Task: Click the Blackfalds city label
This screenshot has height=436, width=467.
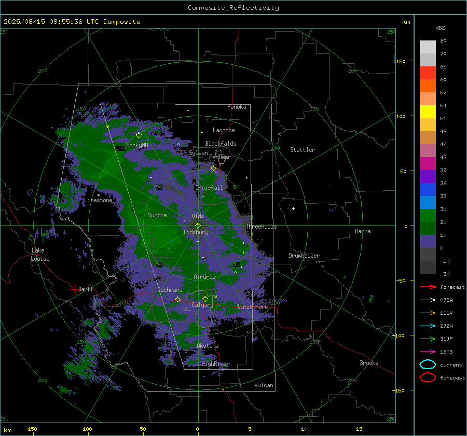Action: tap(221, 144)
